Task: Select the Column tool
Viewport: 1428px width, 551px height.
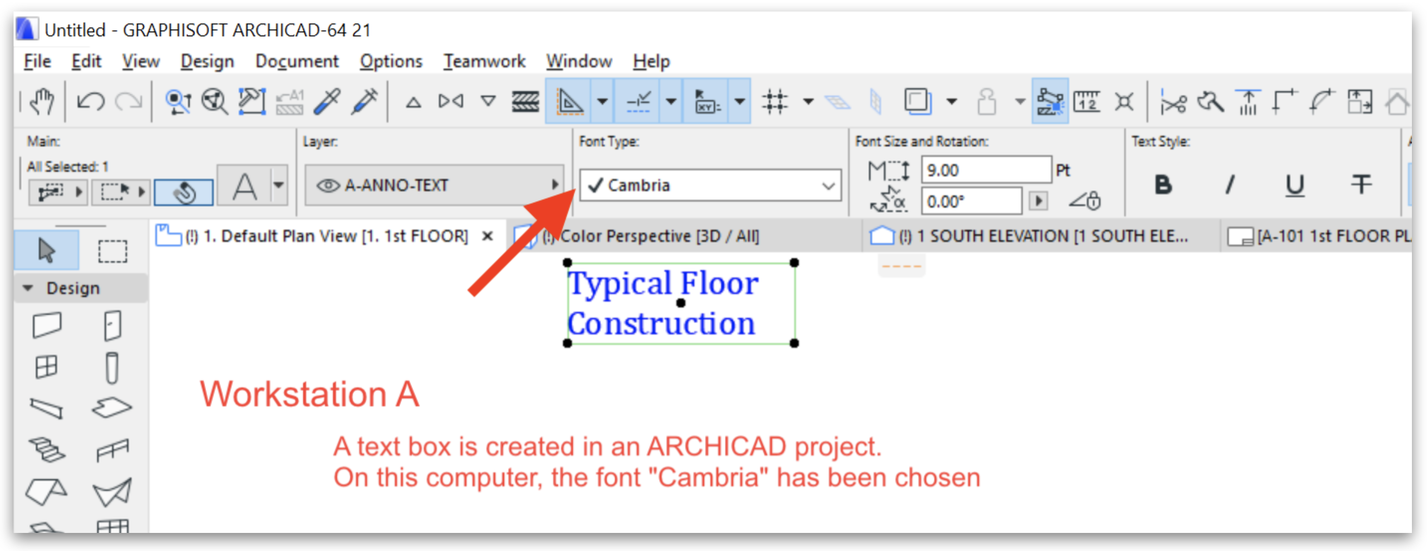Action: tap(112, 368)
